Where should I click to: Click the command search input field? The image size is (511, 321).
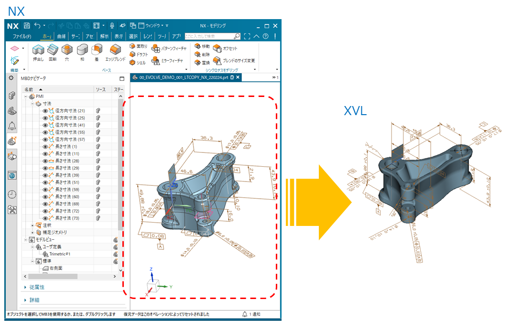(209, 36)
